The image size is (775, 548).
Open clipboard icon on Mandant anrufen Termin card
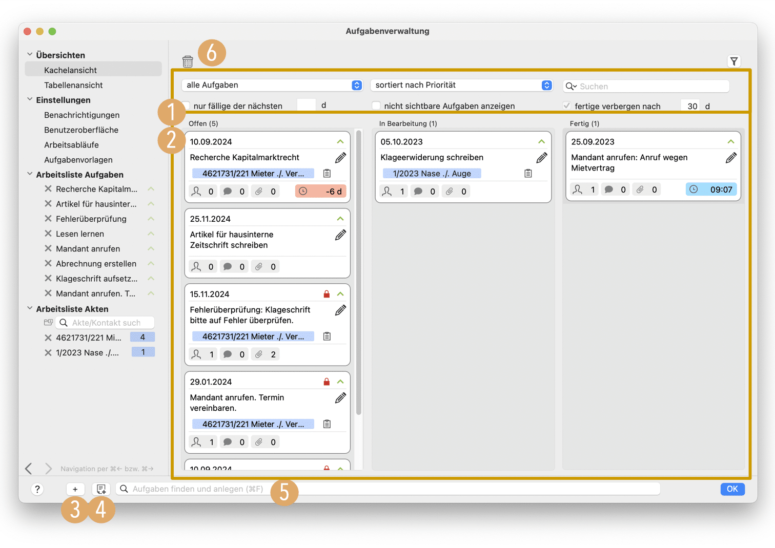pyautogui.click(x=327, y=424)
